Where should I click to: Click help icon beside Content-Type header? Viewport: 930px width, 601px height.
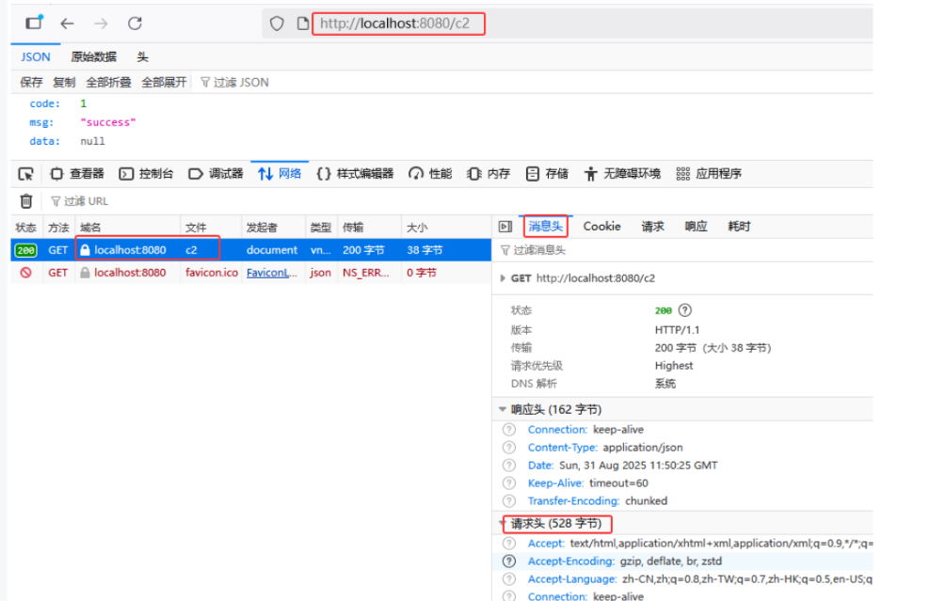tap(509, 448)
